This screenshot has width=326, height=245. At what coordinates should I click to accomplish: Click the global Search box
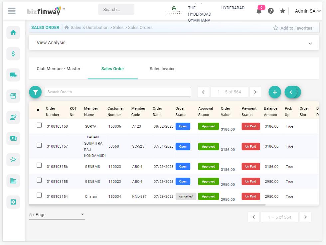click(116, 10)
